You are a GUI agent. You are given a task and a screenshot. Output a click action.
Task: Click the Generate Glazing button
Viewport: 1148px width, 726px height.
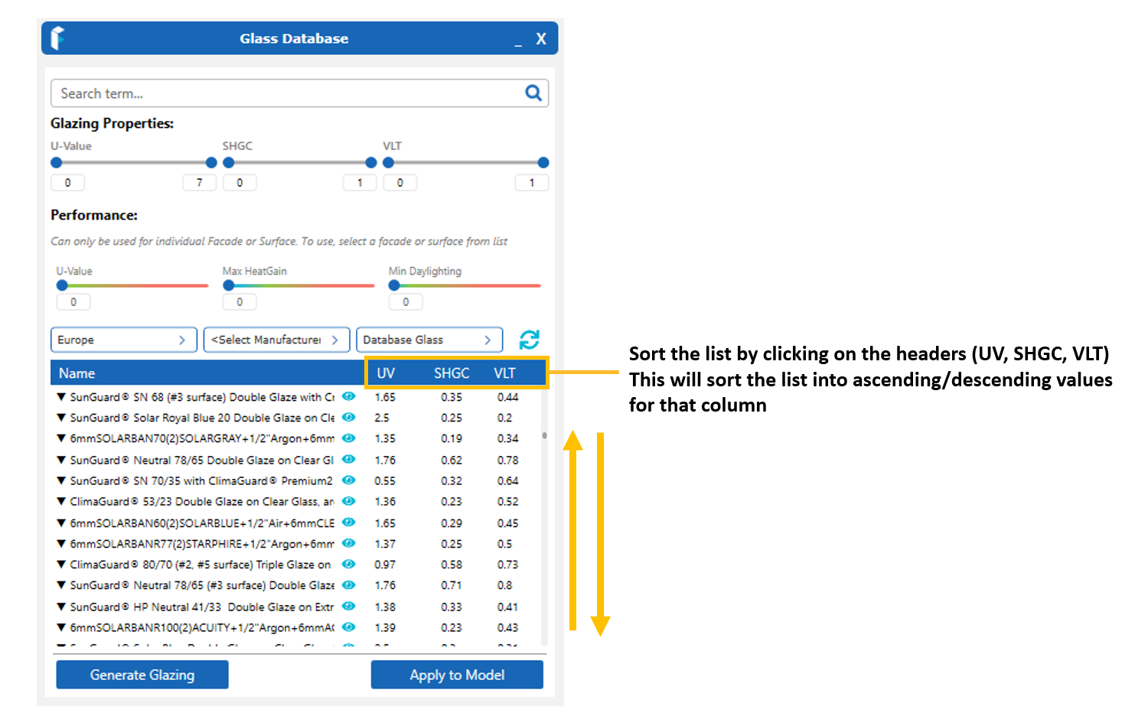point(142,675)
